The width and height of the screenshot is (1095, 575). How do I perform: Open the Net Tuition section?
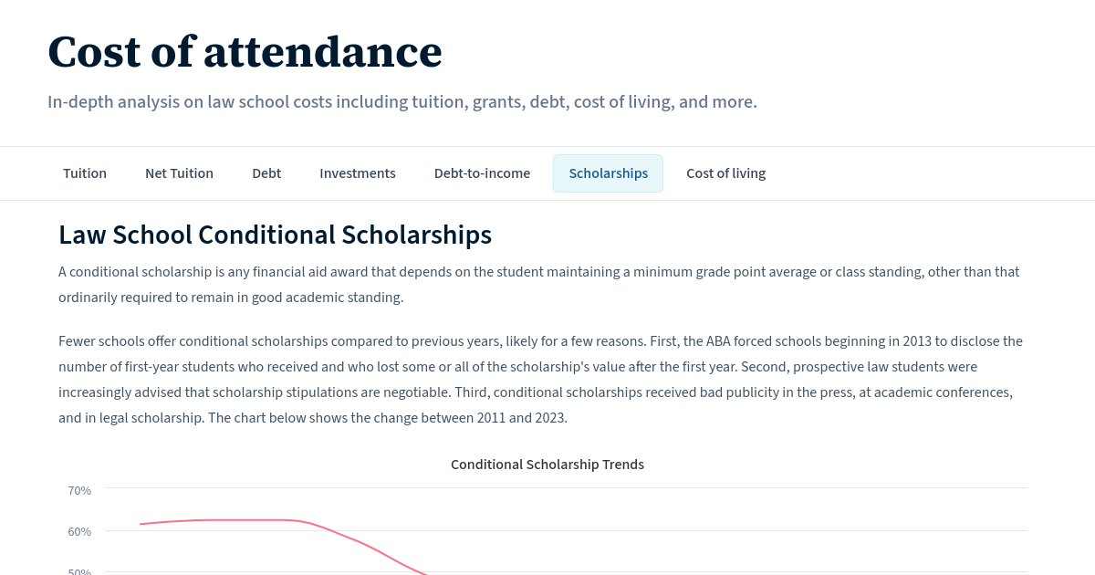(179, 172)
